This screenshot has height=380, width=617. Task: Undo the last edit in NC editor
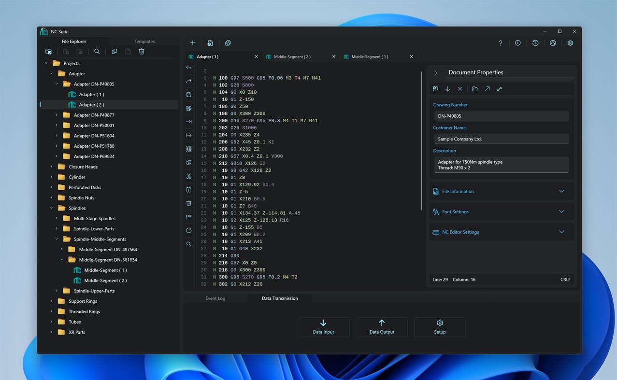[189, 68]
